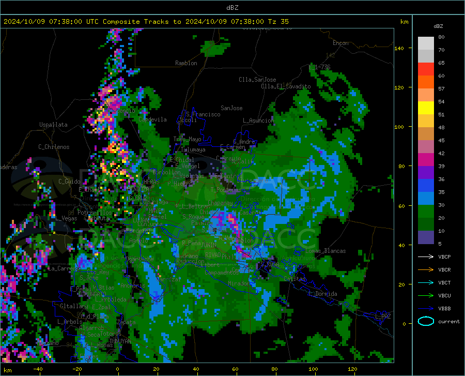Select the light gray 70-80 dBZ color band
The image size is (465, 376).
[x=426, y=43]
